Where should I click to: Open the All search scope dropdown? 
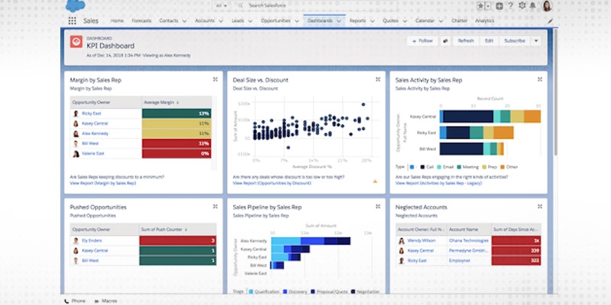point(221,6)
